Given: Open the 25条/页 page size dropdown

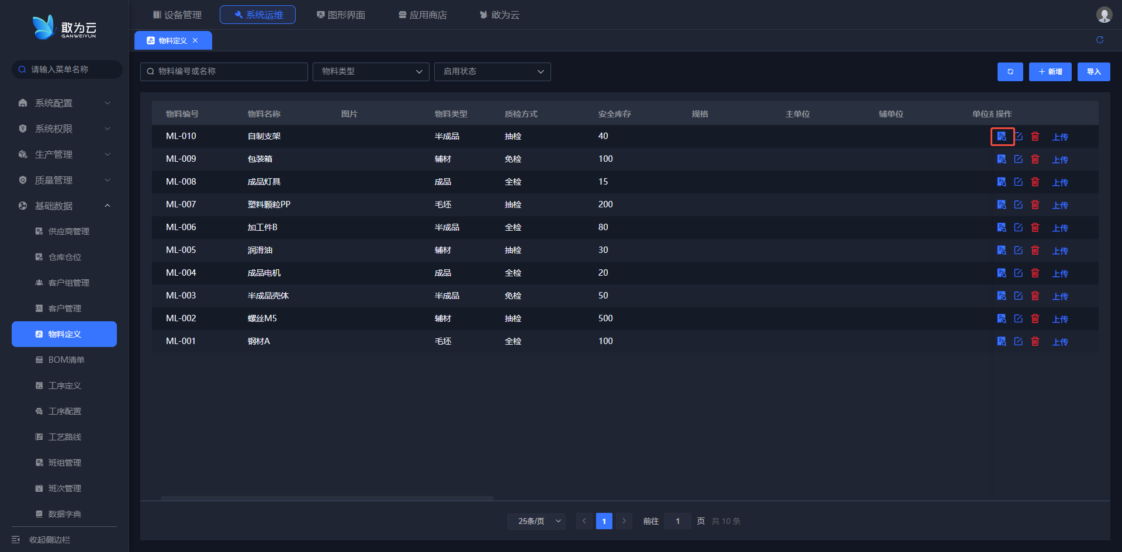Looking at the screenshot, I should tap(536, 521).
